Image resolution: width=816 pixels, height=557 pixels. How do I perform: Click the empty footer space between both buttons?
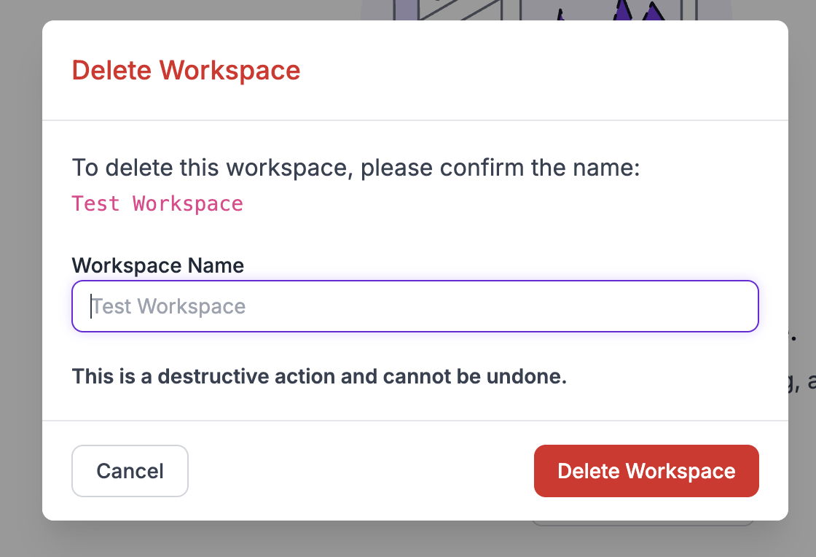point(361,471)
